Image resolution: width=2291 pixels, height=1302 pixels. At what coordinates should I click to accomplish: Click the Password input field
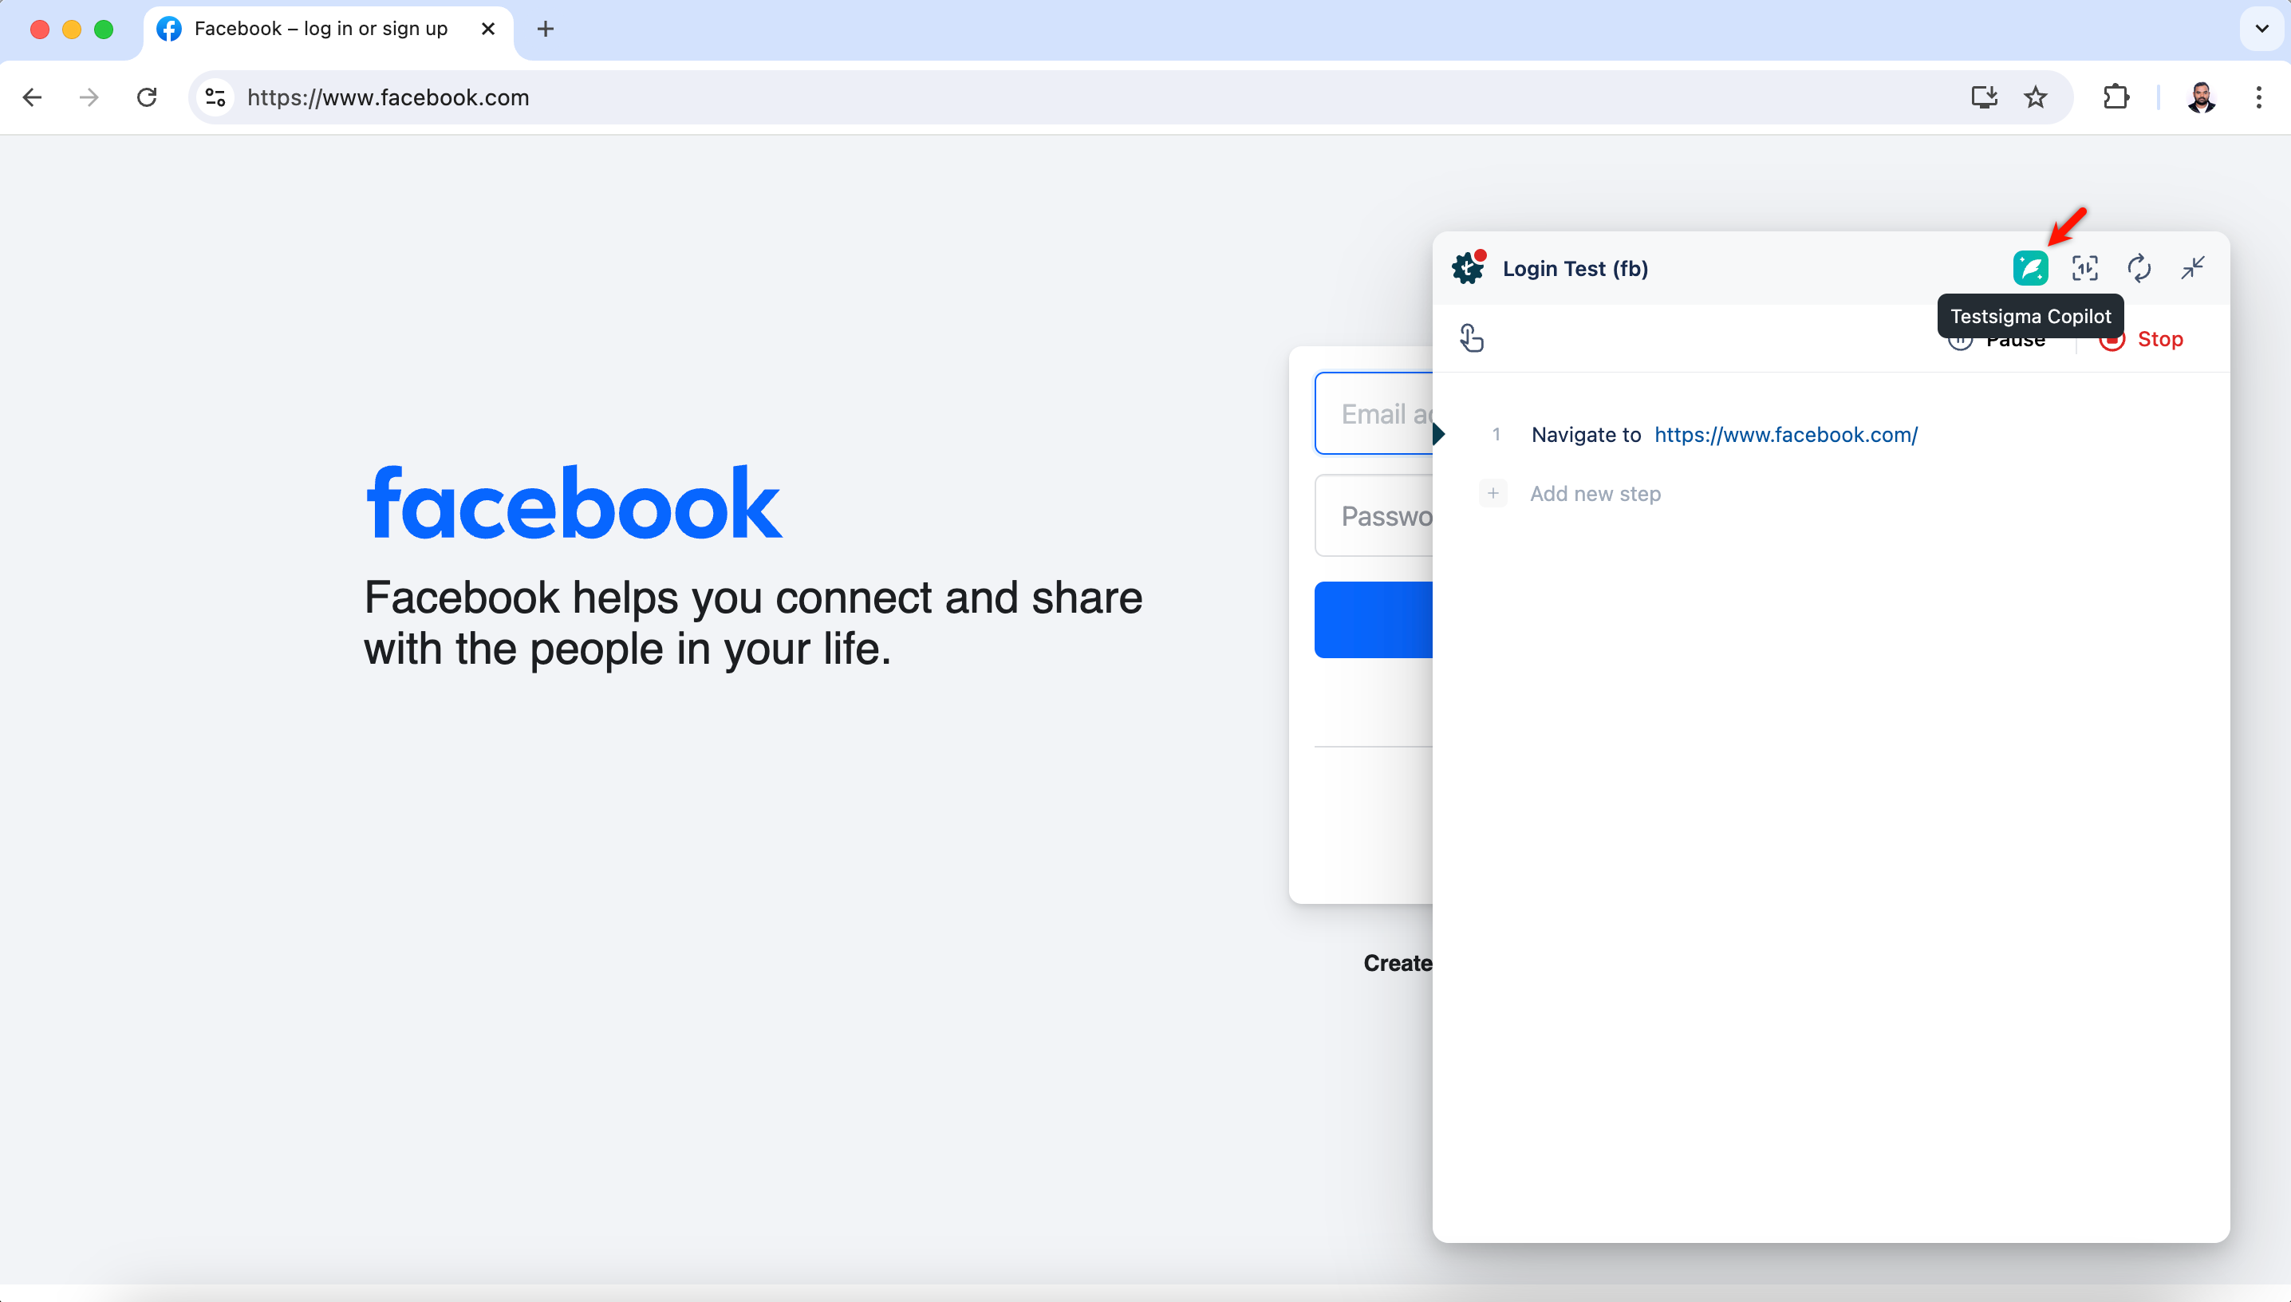1374,516
